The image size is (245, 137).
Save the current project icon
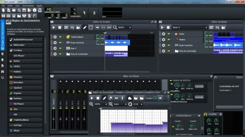pyautogui.click(x=24, y=10)
